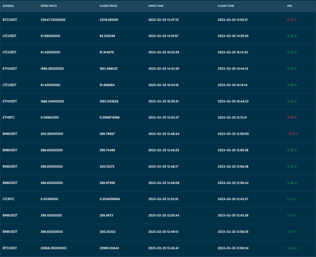
Task: Select close price 1593.002628
Action: tap(109, 101)
